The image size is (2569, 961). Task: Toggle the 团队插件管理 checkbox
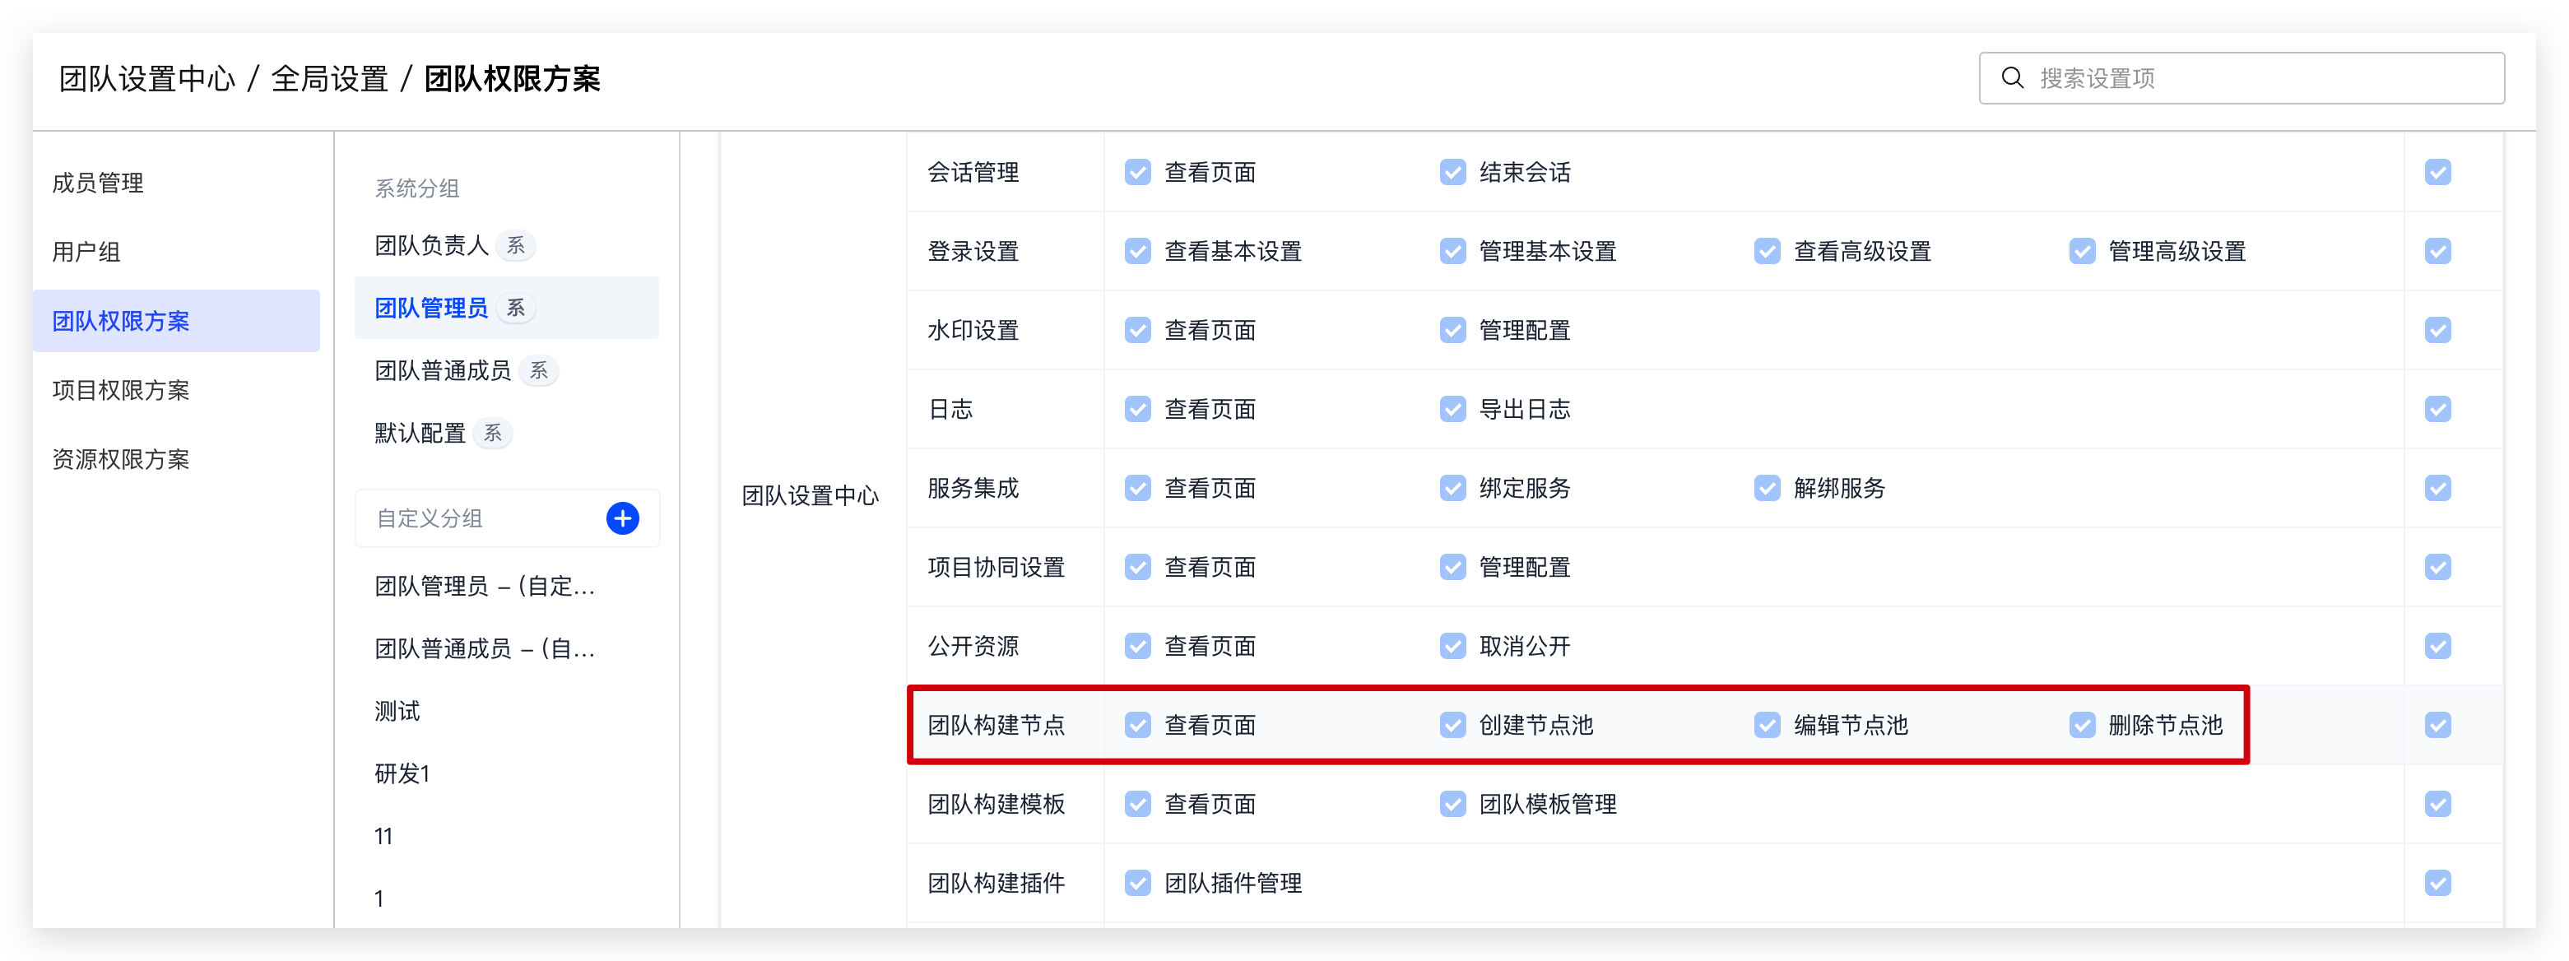pyautogui.click(x=1138, y=883)
